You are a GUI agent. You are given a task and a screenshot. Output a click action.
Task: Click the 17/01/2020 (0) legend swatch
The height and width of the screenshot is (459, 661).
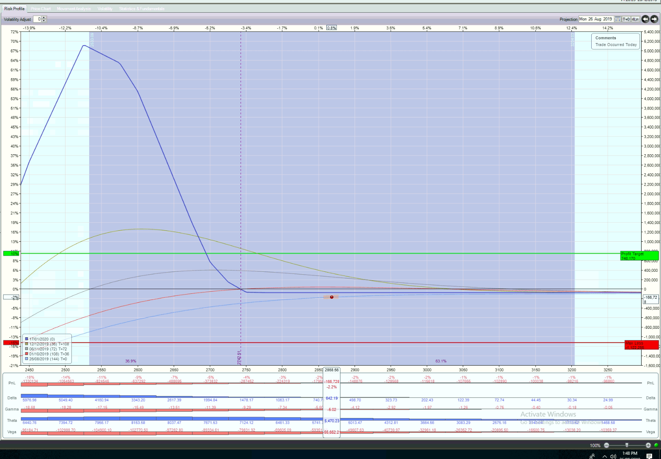(x=27, y=339)
